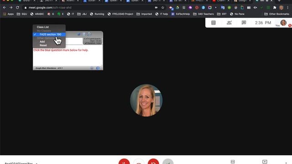Open the grid layout view icon
Image resolution: width=292 pixels, height=164 pixels.
click(214, 23)
